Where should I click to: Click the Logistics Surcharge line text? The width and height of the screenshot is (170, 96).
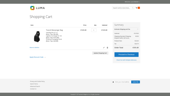pyautogui.click(x=54, y=36)
